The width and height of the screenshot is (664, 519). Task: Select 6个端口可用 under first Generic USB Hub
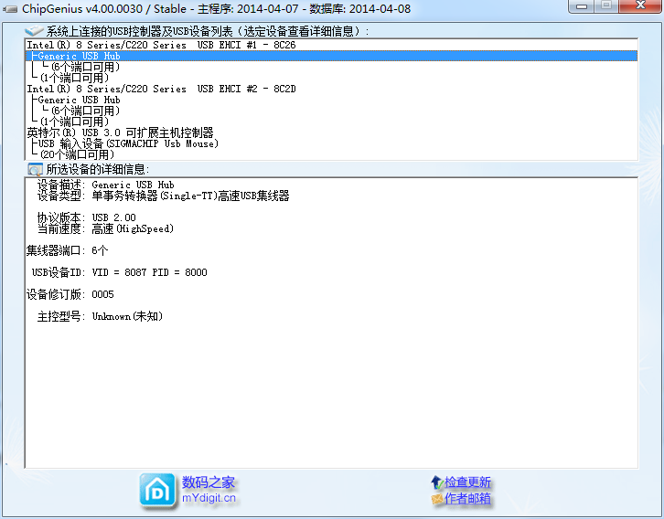[x=85, y=67]
